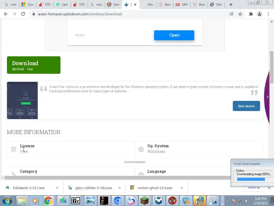Image resolution: width=274 pixels, height=206 pixels.
Task: Click the lock icon in address bar
Action: pyautogui.click(x=34, y=14)
